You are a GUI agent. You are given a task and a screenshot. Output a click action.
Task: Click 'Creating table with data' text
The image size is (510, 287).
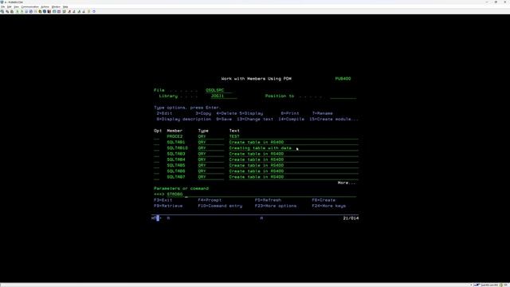point(261,148)
